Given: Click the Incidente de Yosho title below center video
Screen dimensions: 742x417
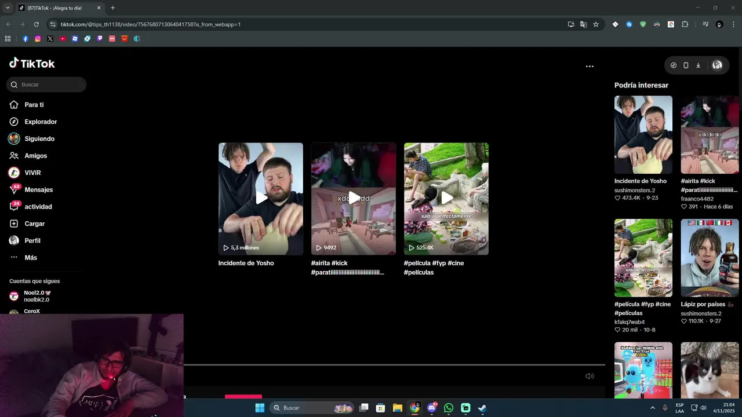Looking at the screenshot, I should click(x=246, y=263).
